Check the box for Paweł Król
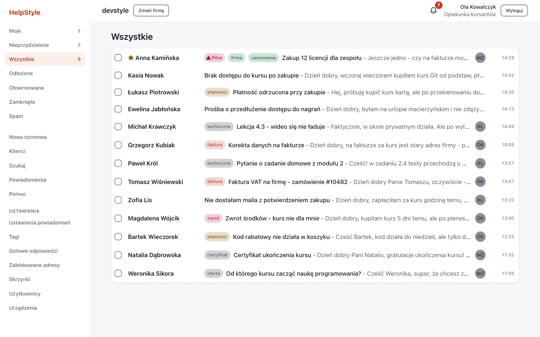Image resolution: width=540 pixels, height=337 pixels. coord(118,163)
